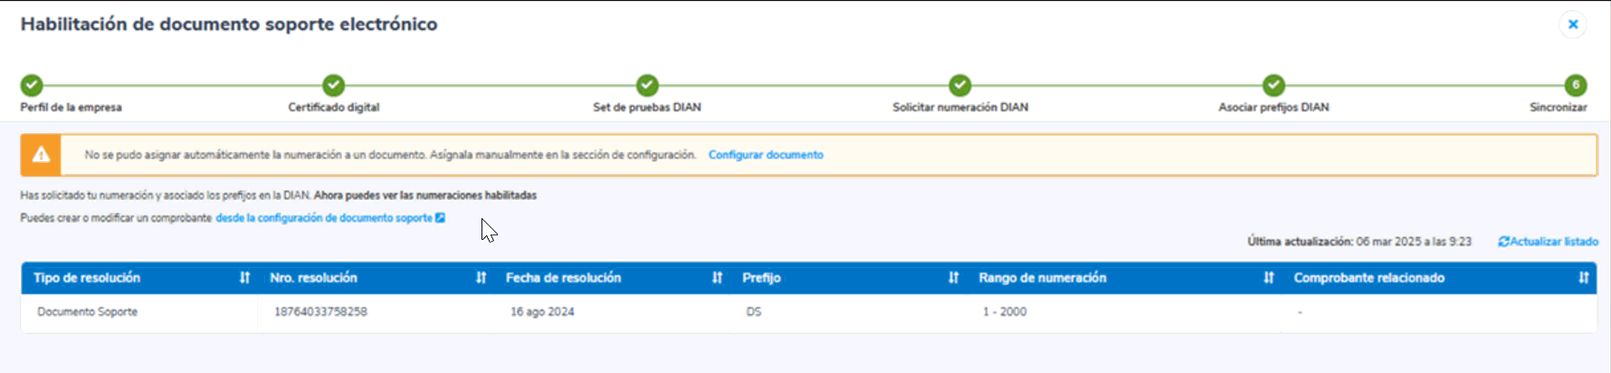
Task: Click the Comprobante relacionado column header
Action: 1439,278
